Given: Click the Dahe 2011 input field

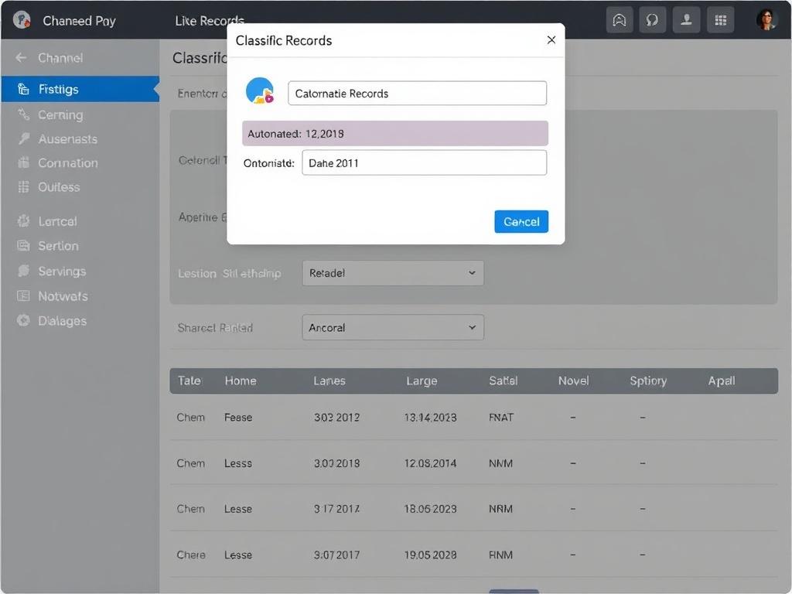Looking at the screenshot, I should [x=423, y=163].
